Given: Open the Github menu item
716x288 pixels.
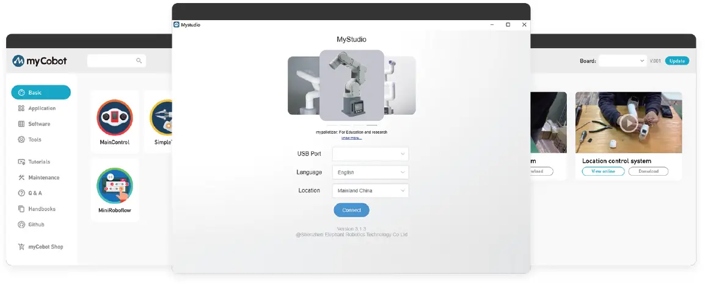Looking at the screenshot, I should (x=31, y=225).
